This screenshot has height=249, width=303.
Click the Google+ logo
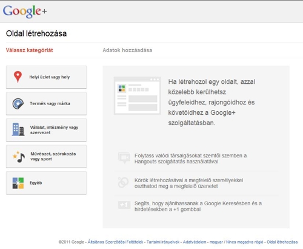(25, 11)
